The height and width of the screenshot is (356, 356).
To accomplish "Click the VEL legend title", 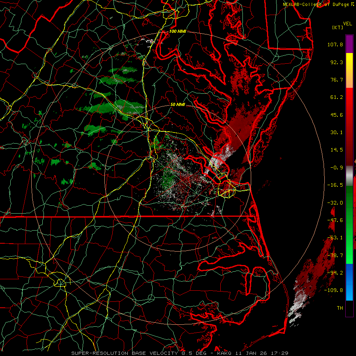I will tap(347, 24).
